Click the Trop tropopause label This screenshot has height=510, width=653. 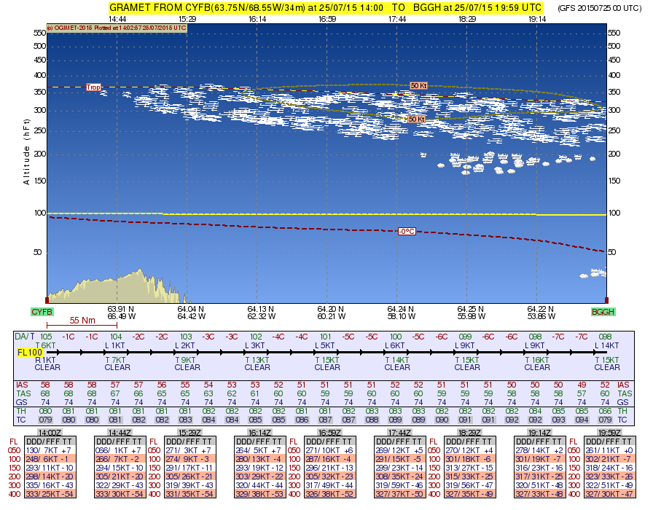pyautogui.click(x=94, y=87)
